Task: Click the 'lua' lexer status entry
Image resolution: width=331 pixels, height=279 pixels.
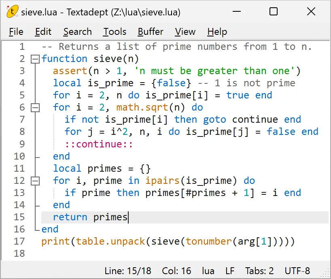Action: 208,271
